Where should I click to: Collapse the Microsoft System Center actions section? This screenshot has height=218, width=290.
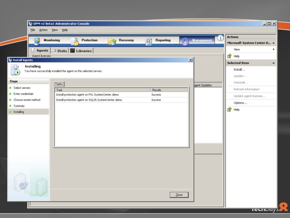(274, 43)
